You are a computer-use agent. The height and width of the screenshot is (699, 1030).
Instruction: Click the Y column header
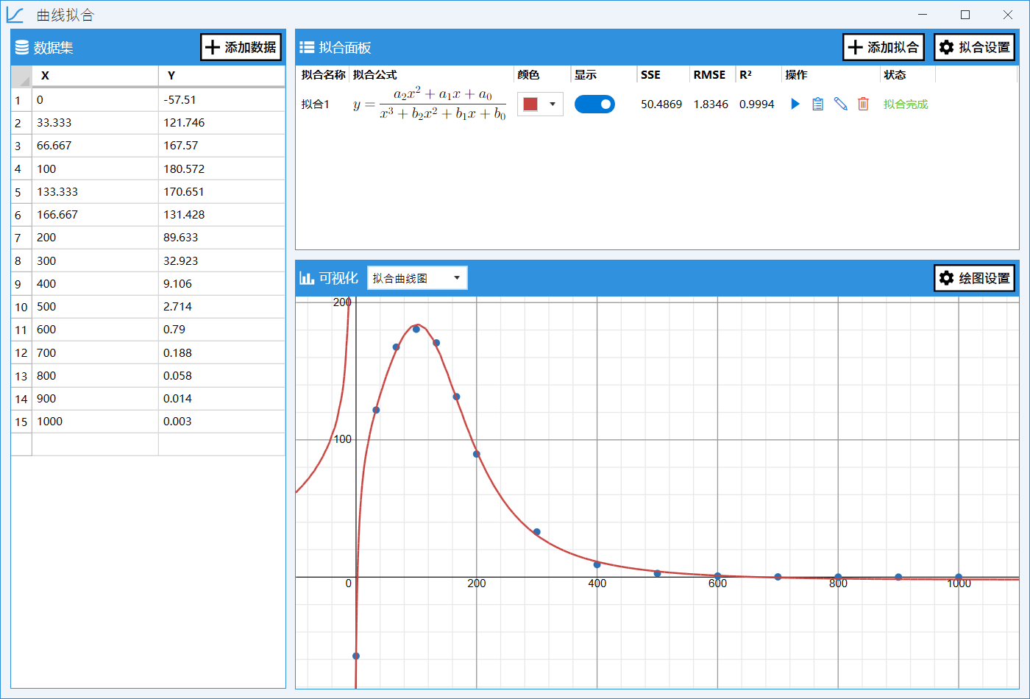point(221,76)
